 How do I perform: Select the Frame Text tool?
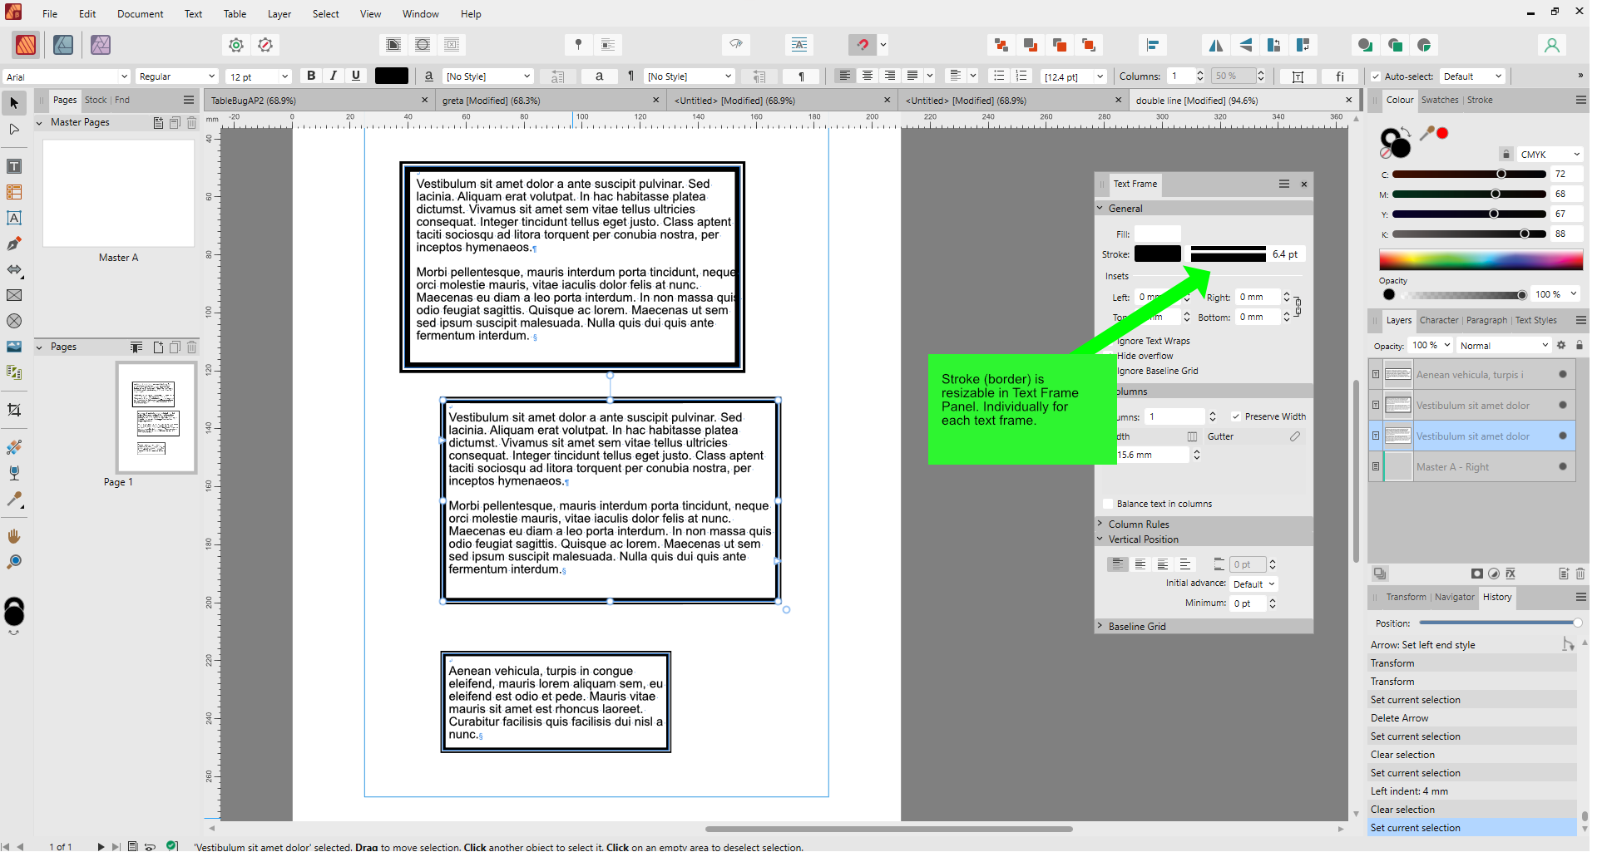[13, 219]
